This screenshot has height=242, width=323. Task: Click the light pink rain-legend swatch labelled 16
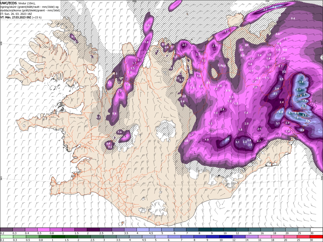tap(264, 237)
